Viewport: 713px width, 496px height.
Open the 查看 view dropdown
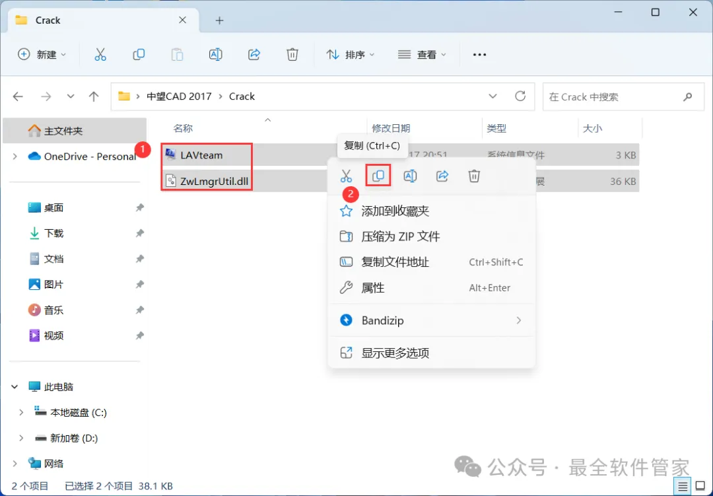coord(422,55)
